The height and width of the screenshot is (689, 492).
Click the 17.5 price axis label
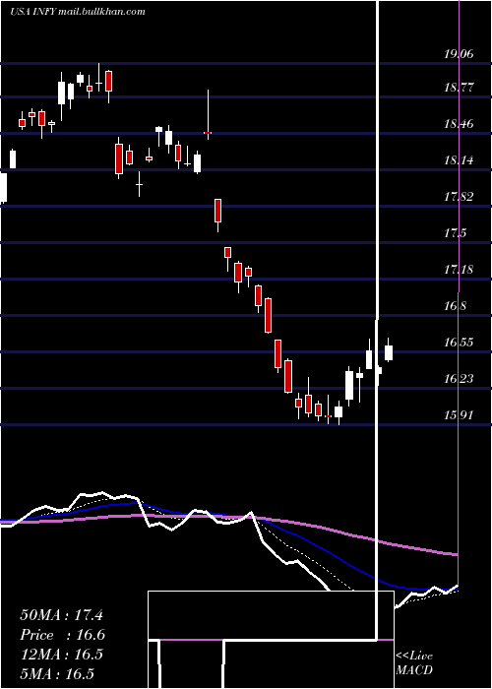[455, 233]
